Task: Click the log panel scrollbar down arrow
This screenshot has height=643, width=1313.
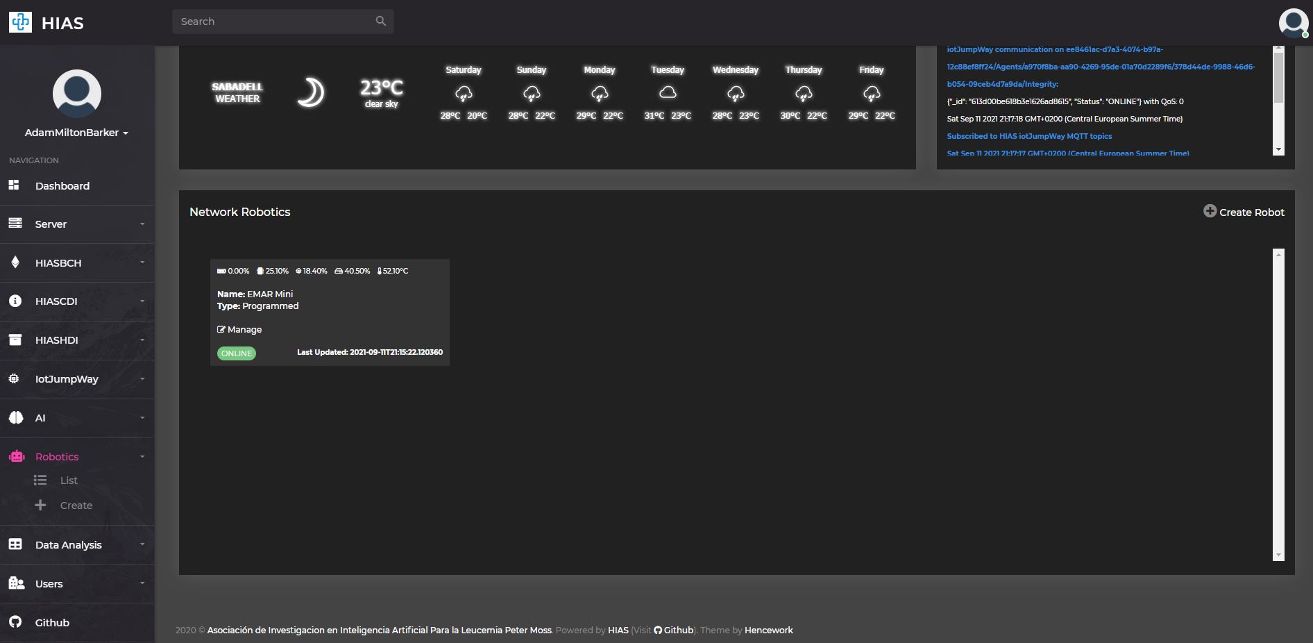Action: pos(1278,149)
